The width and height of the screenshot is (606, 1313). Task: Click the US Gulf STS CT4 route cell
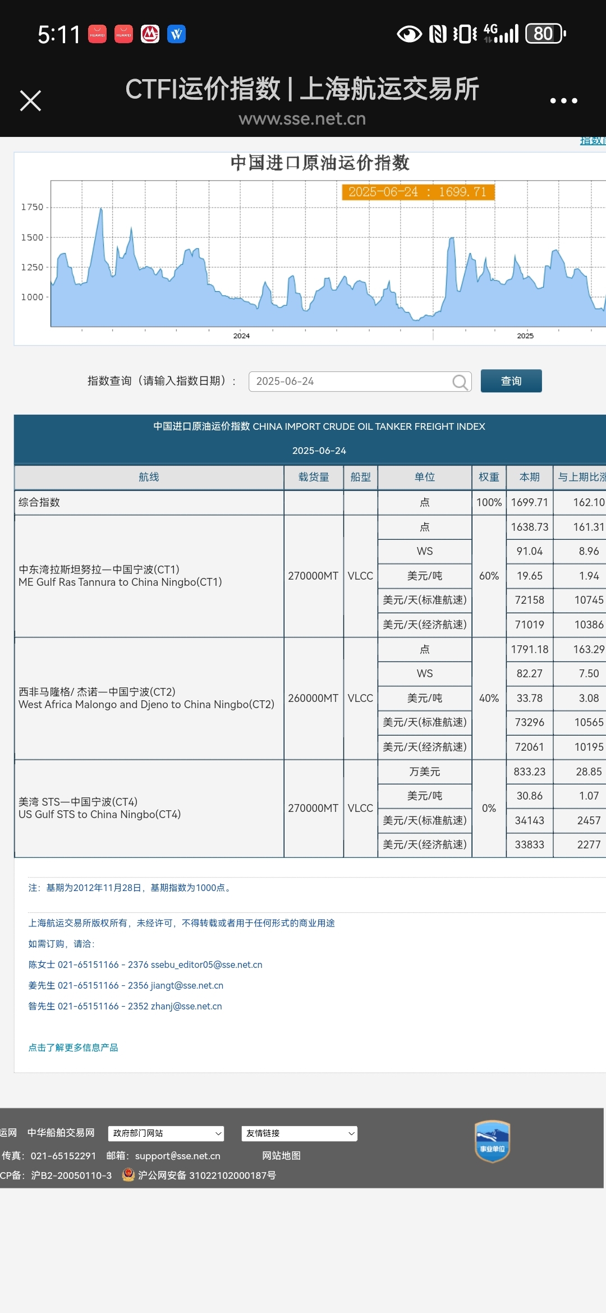point(149,809)
